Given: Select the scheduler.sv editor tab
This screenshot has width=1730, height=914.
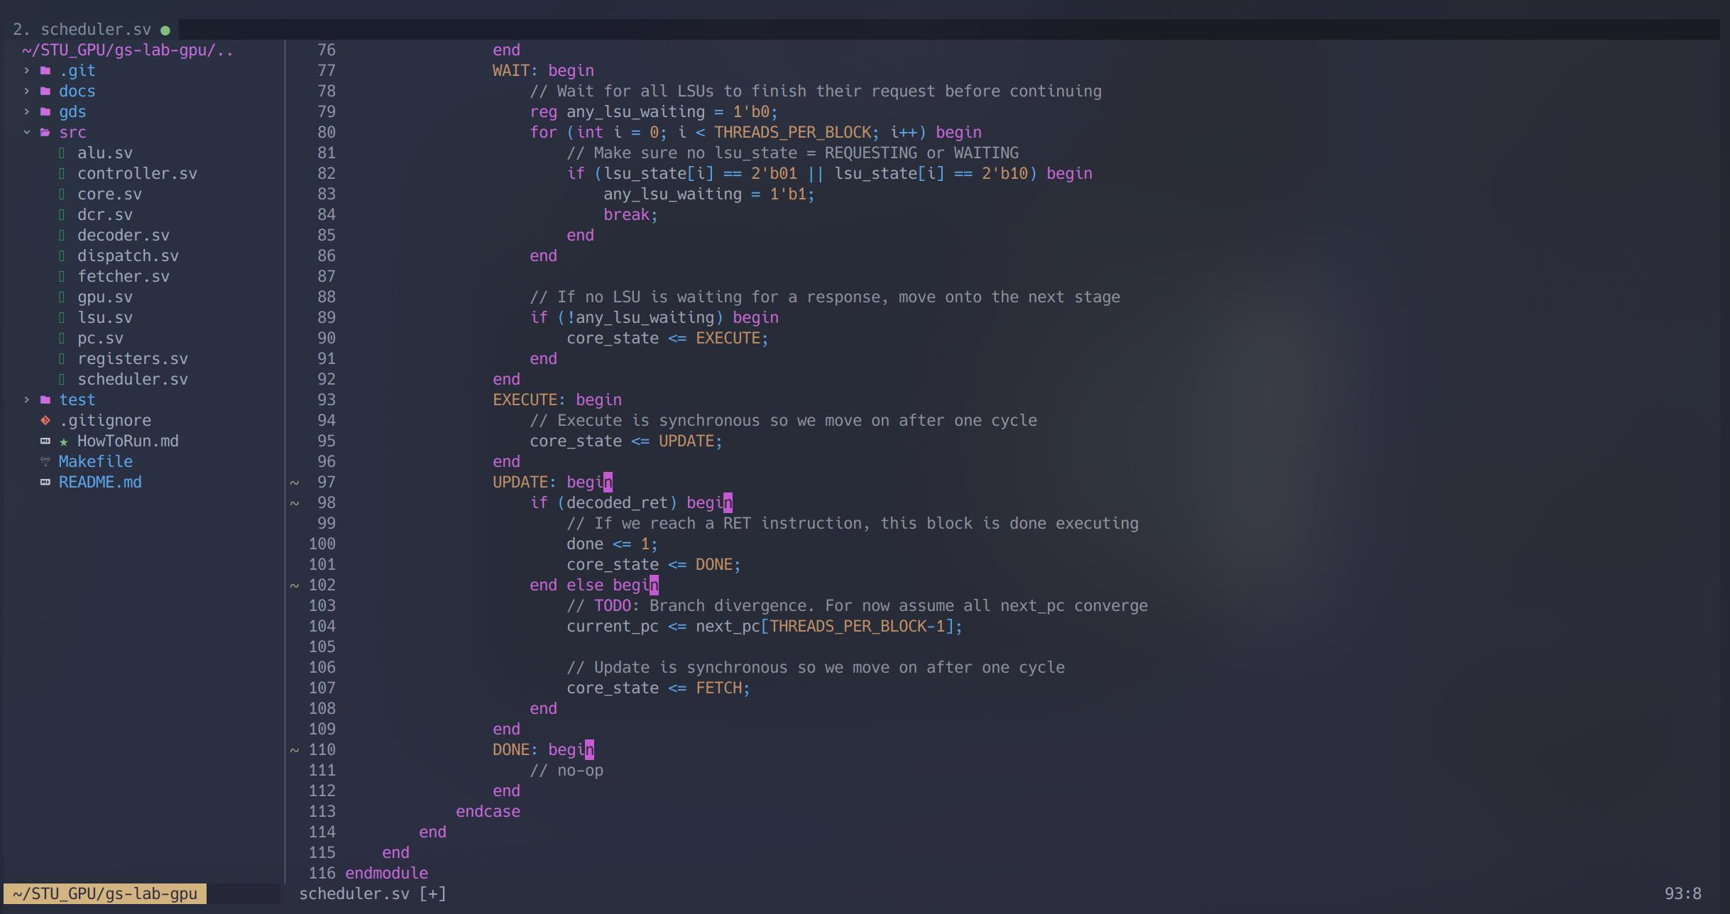Looking at the screenshot, I should (96, 29).
